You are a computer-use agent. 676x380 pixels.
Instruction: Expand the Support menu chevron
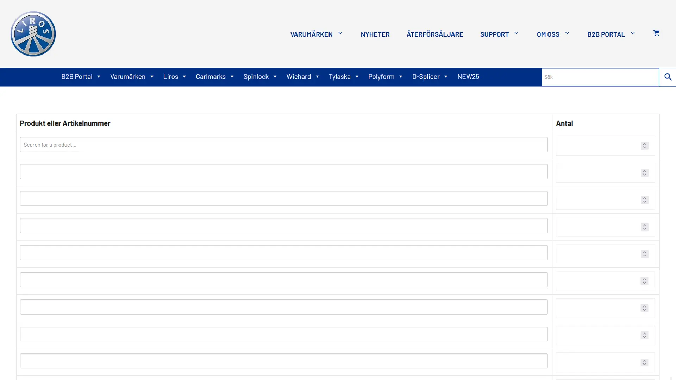tap(516, 33)
